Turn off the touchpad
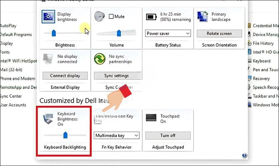The height and width of the screenshot is (166, 279). coord(168,135)
